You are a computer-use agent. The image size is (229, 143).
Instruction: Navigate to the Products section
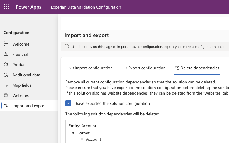tap(20, 65)
